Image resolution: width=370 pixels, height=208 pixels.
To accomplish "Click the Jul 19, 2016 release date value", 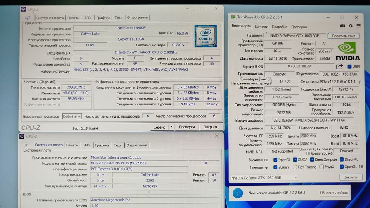I will coord(277,59).
